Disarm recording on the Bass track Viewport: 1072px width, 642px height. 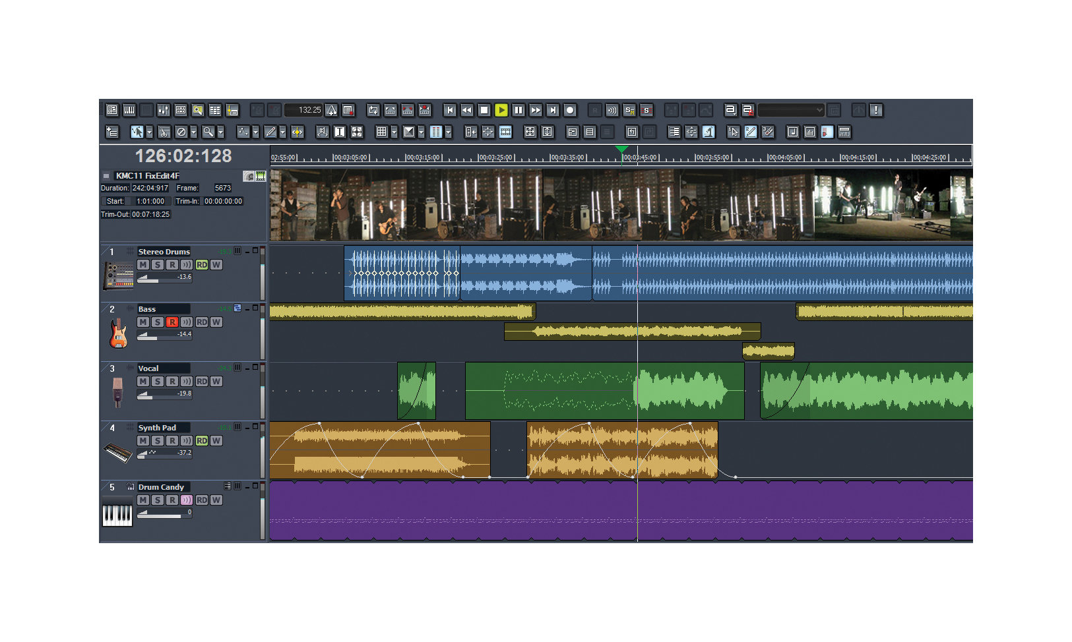172,322
